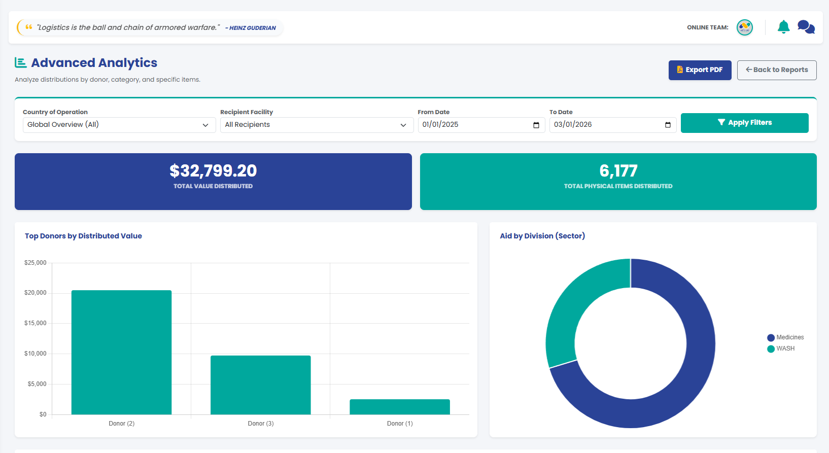829x453 pixels.
Task: Click the From Date input field
Action: 481,125
